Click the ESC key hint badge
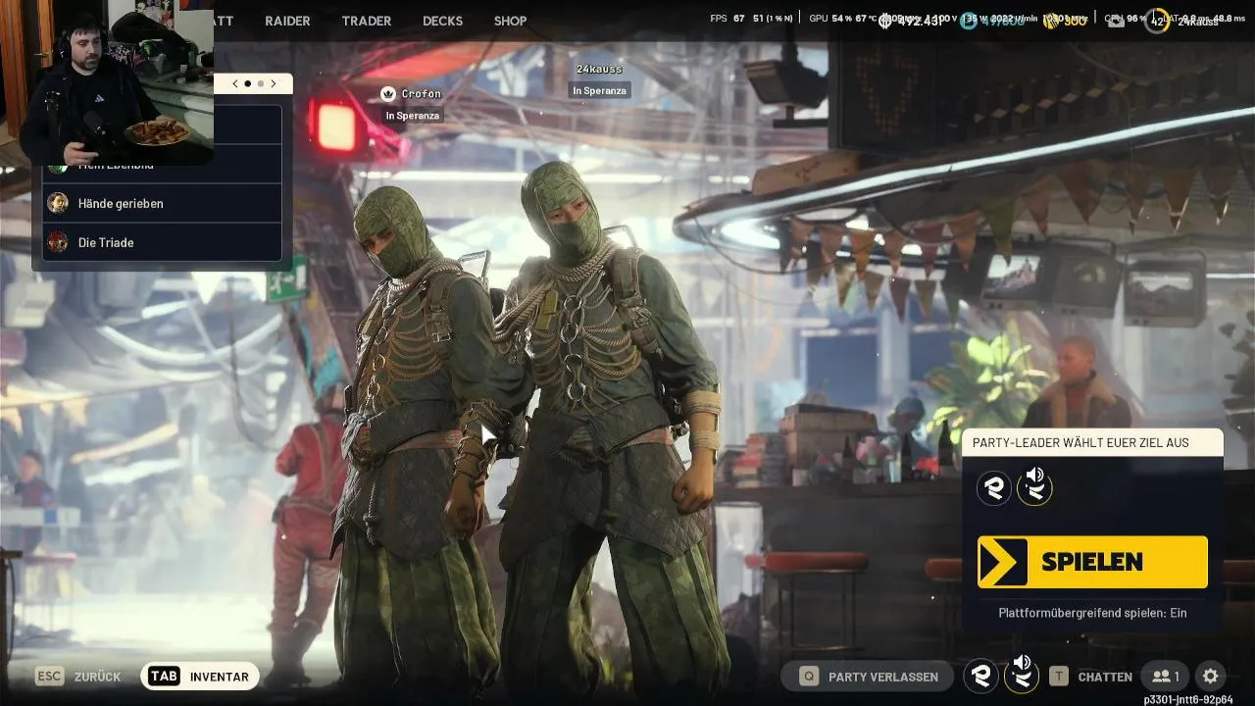Viewport: 1255px width, 706px height. coord(49,677)
